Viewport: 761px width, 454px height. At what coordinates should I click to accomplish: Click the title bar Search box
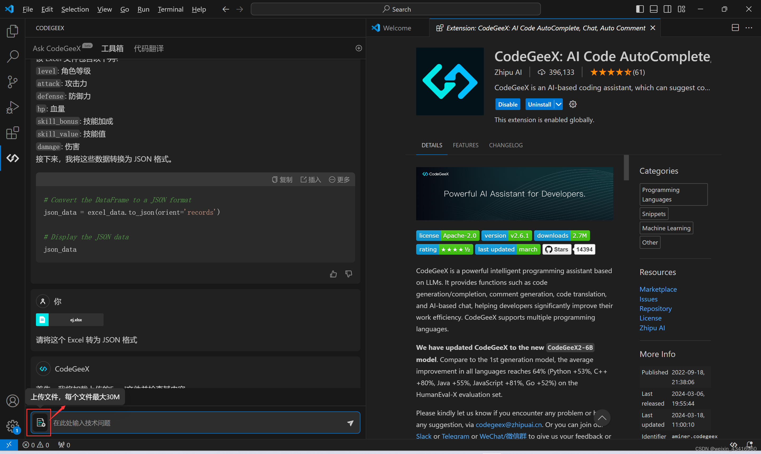(x=395, y=9)
